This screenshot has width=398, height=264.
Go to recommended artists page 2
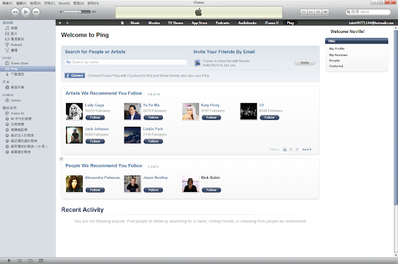[291, 149]
